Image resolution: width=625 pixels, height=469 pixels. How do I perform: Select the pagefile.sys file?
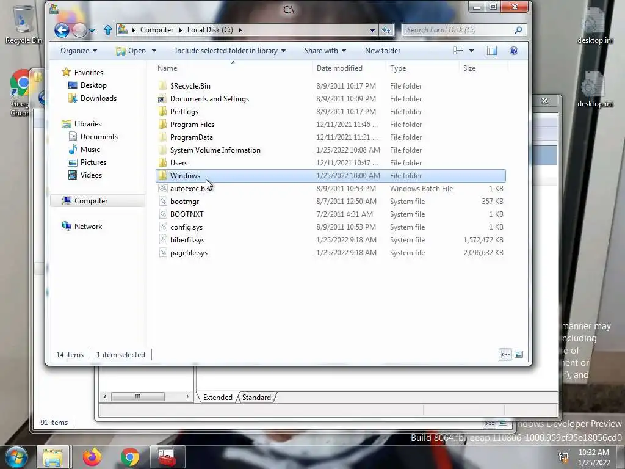coord(189,252)
